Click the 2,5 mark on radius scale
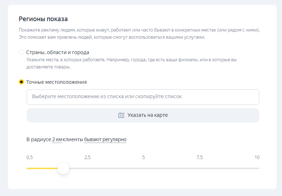The image size is (282, 196). (x=87, y=158)
